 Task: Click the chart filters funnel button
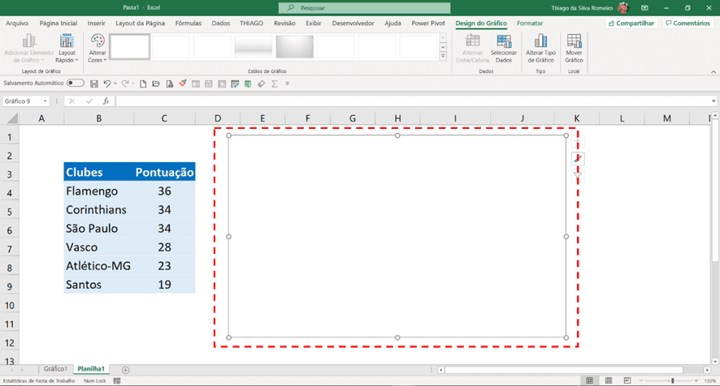[578, 175]
